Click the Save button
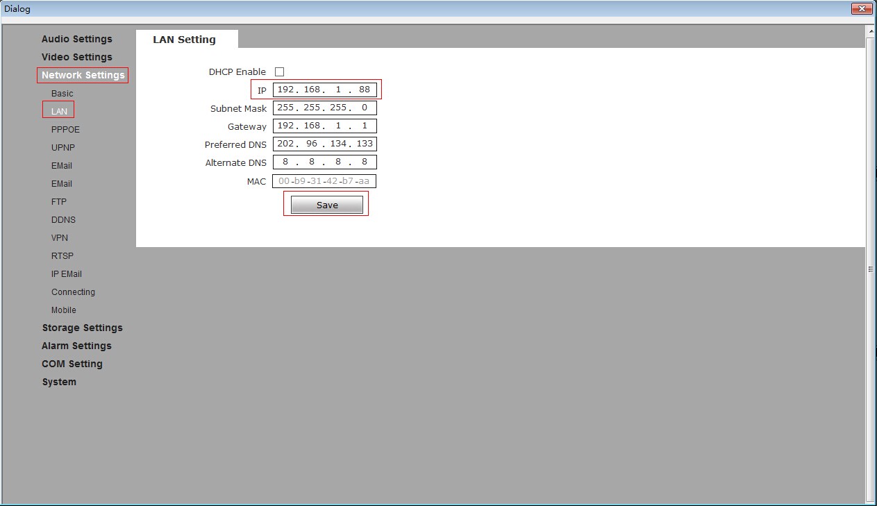The width and height of the screenshot is (877, 506). pyautogui.click(x=326, y=205)
